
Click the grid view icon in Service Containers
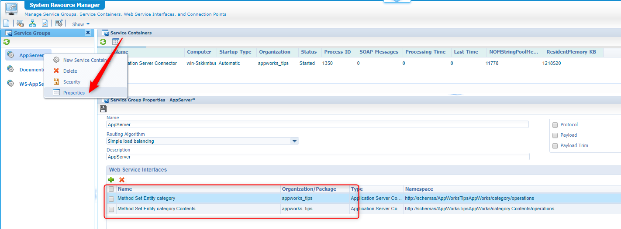(115, 42)
